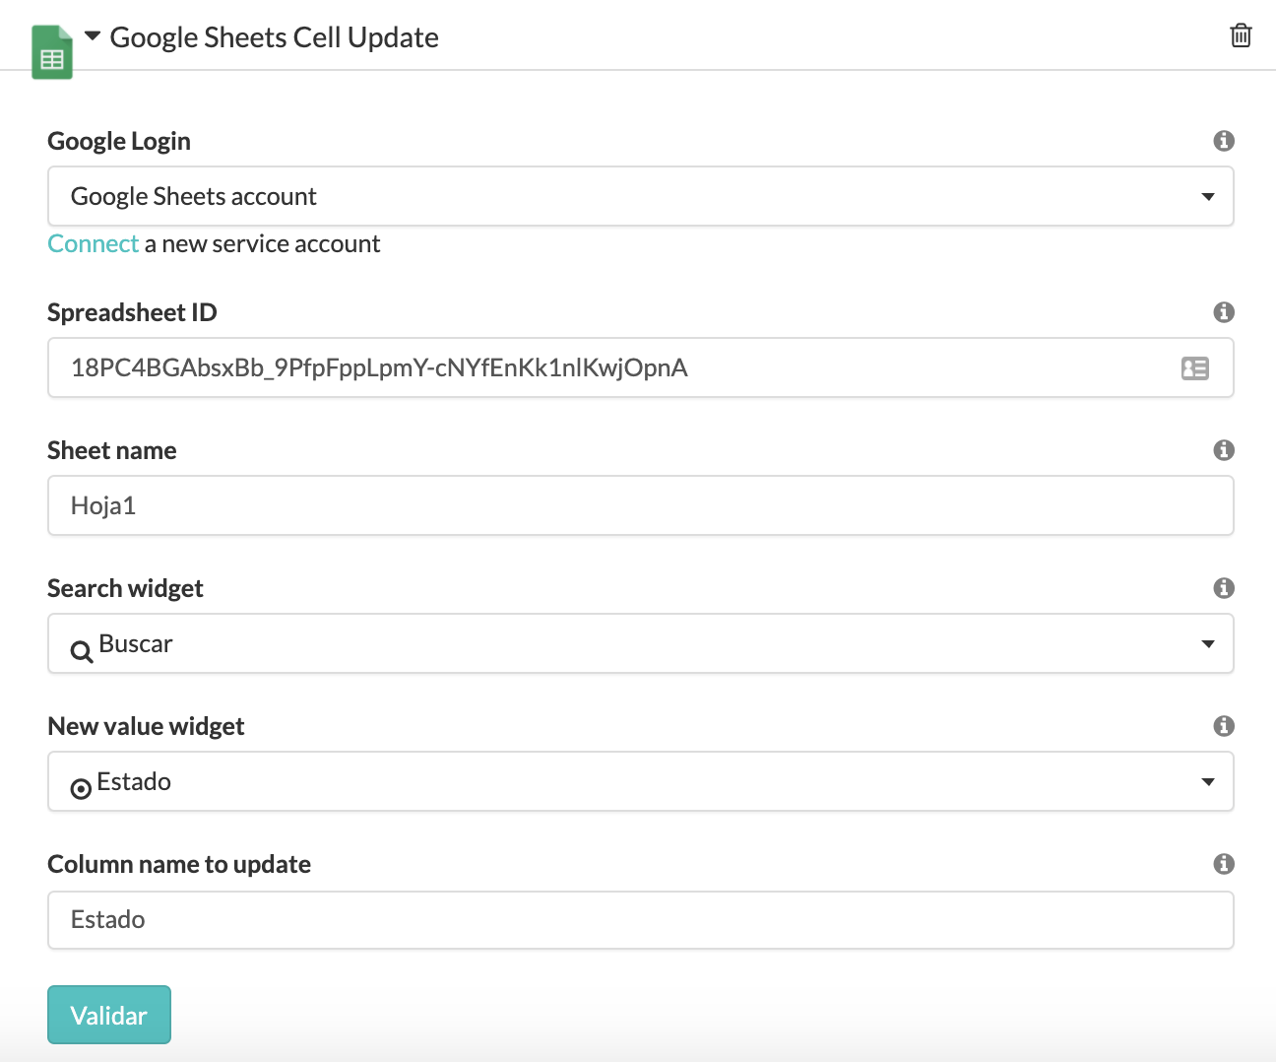Show info for Spreadsheet ID
Screen dimensions: 1276x1062
tap(1224, 312)
